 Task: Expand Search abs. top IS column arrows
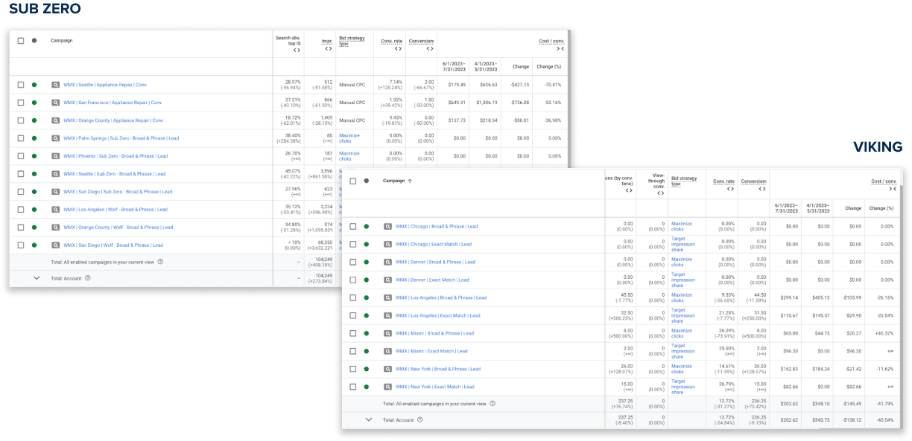click(297, 51)
